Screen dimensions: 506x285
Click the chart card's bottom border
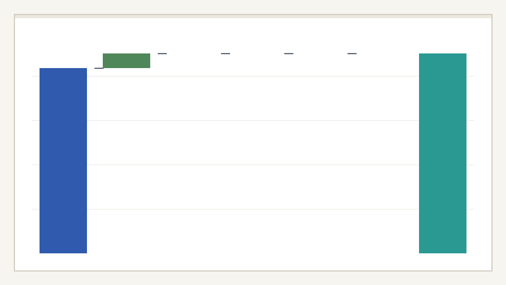click(253, 271)
